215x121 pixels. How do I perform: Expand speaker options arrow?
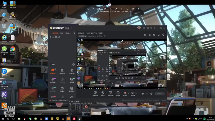(x=136, y=93)
